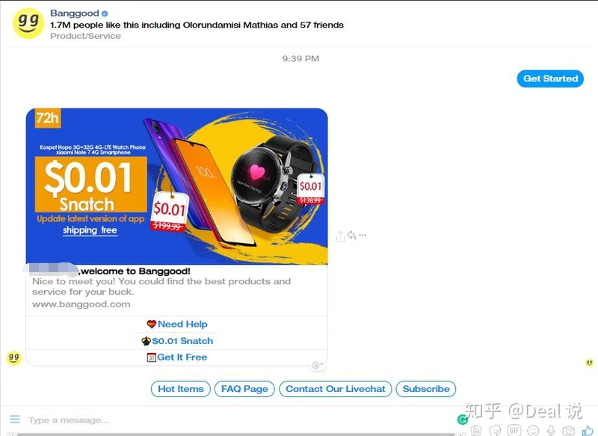Open the GIF picker
598x436 pixels.
[x=514, y=431]
